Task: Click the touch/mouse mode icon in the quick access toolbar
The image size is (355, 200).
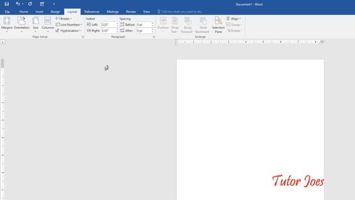Action: (42, 4)
